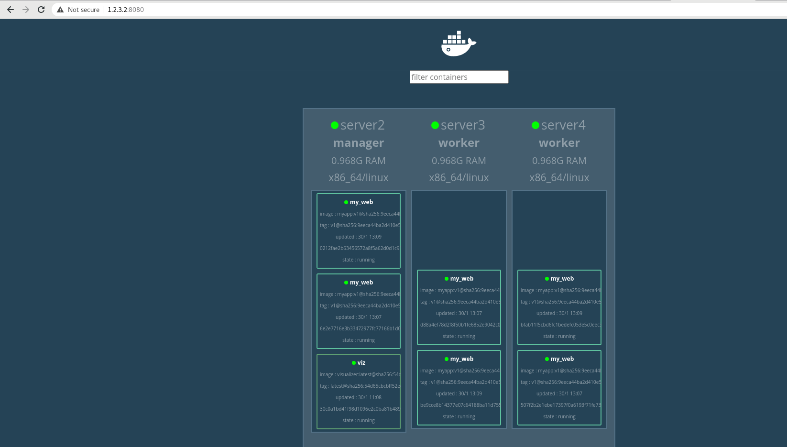The width and height of the screenshot is (787, 447).
Task: Click the green status dot beside server2
Action: 334,125
